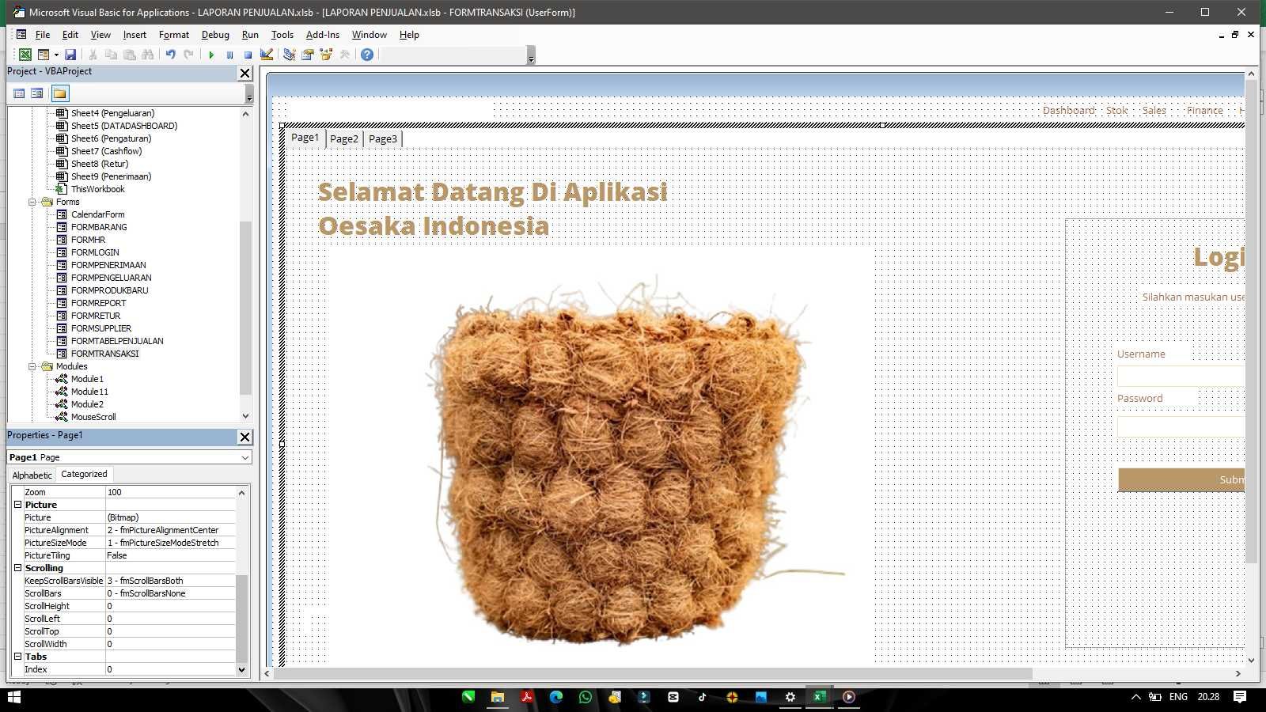Click the Cut scissors icon

93,55
